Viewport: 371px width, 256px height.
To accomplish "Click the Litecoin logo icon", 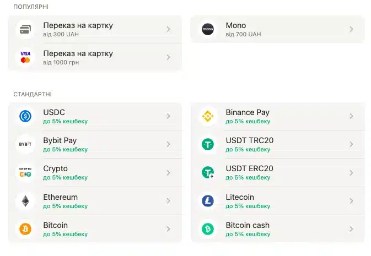I will (208, 201).
